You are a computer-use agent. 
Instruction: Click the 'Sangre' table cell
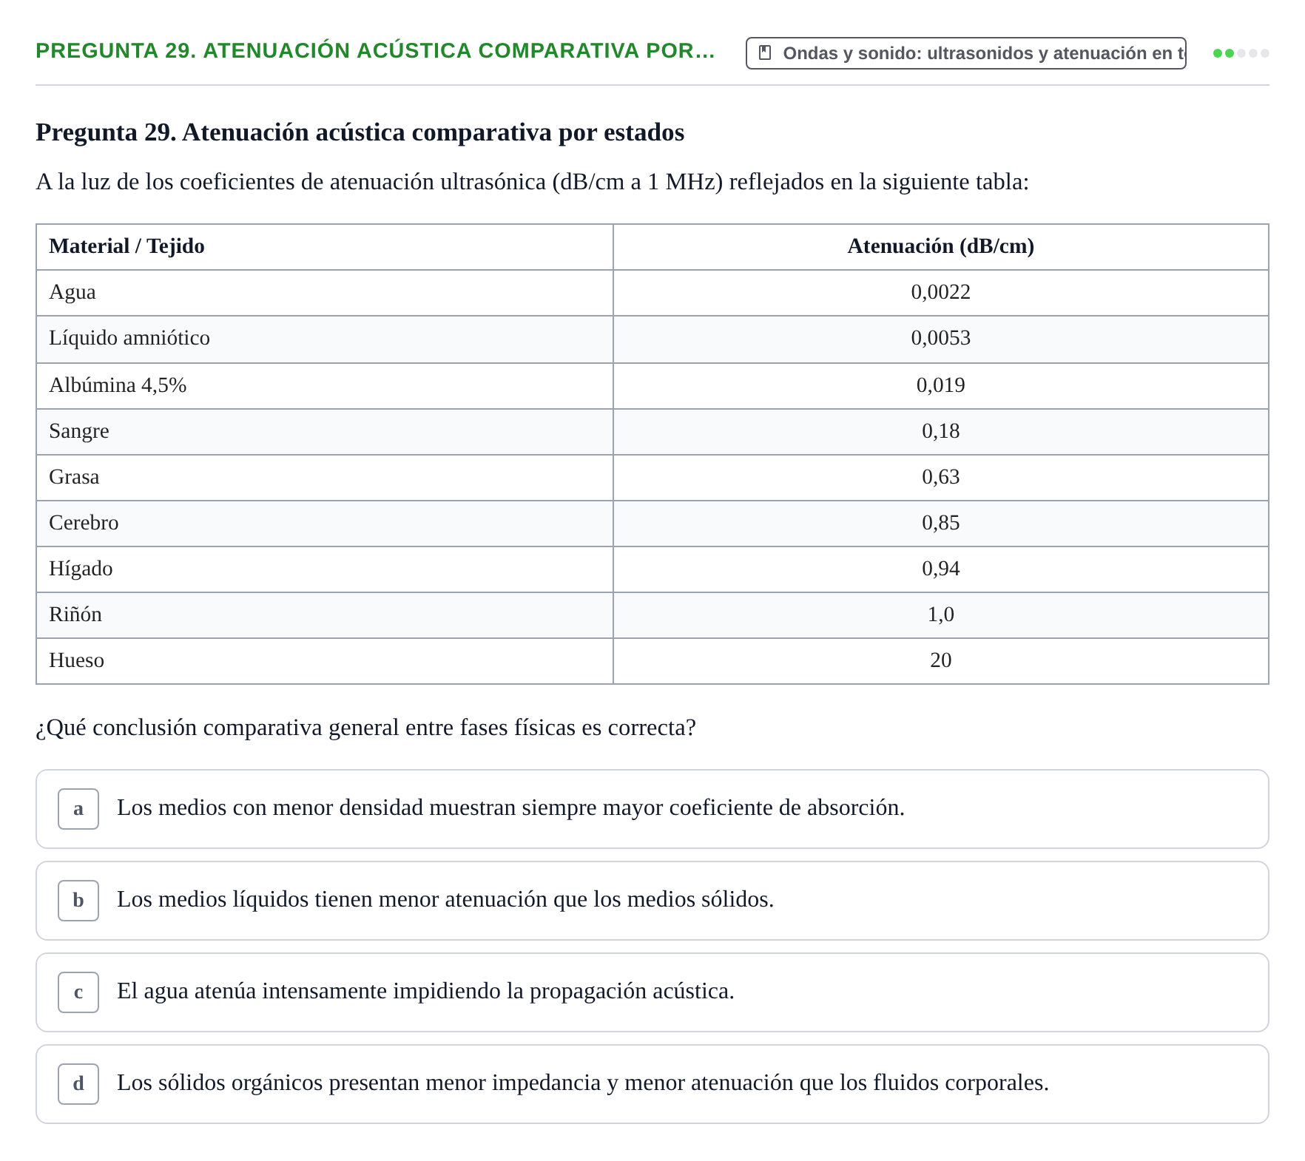325,431
